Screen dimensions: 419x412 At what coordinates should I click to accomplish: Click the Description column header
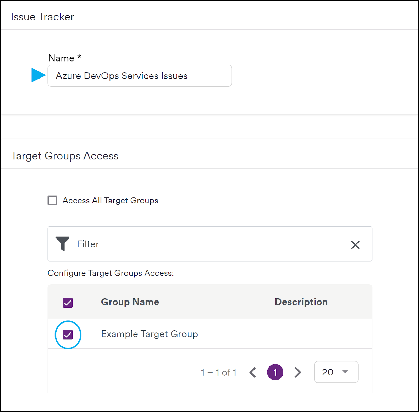(x=301, y=302)
